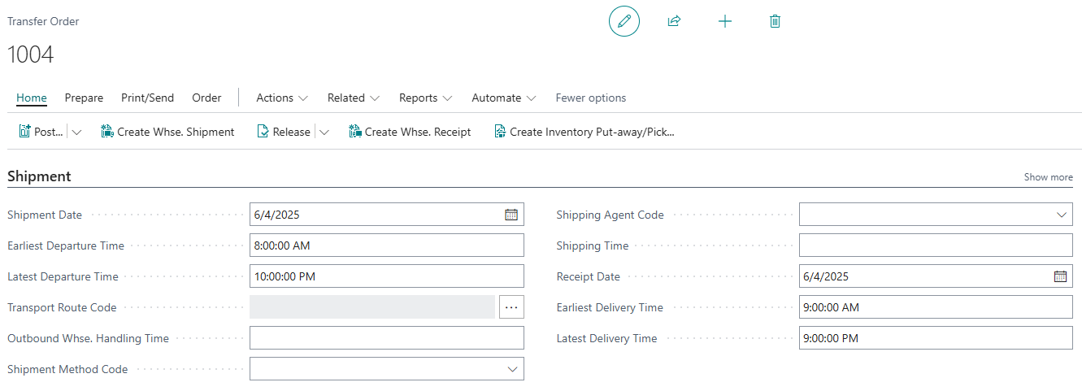Open Shipment Method Code dropdown

512,369
